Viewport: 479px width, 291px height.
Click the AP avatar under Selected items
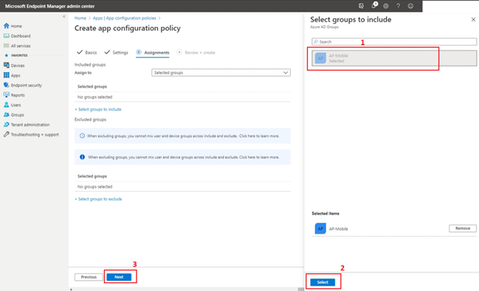[320, 228]
